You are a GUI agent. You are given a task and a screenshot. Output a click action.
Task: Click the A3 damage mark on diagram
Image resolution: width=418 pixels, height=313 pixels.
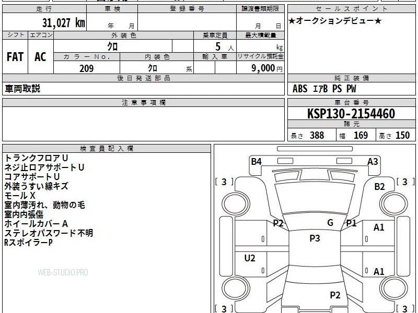pyautogui.click(x=373, y=161)
